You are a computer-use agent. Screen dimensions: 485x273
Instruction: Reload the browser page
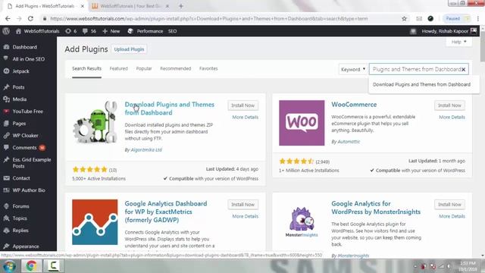(x=30, y=18)
